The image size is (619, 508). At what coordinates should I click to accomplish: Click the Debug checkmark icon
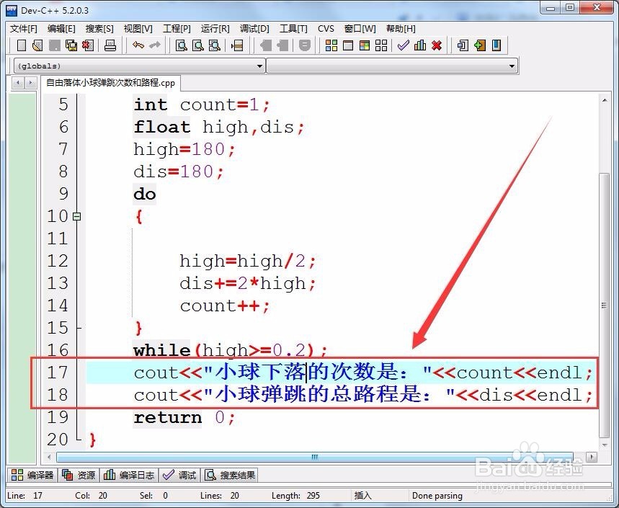[403, 45]
